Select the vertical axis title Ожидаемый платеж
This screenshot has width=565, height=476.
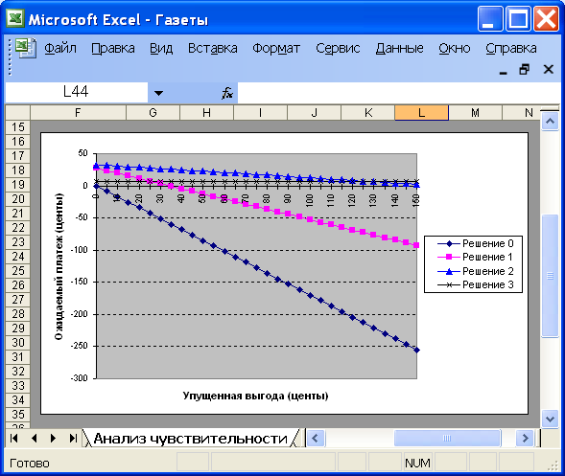59,266
